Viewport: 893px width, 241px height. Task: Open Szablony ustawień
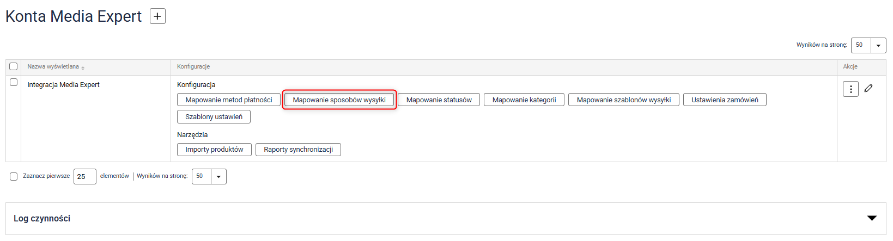(x=214, y=116)
